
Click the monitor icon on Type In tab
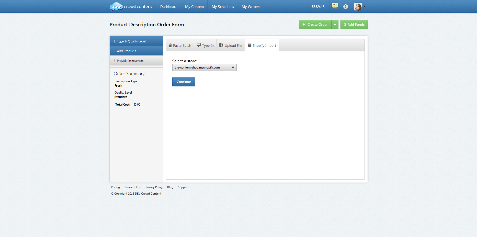199,45
